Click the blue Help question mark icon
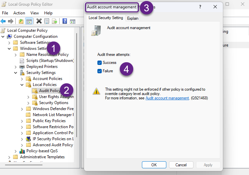Viewport: 249px width, 175px height. pos(64,21)
